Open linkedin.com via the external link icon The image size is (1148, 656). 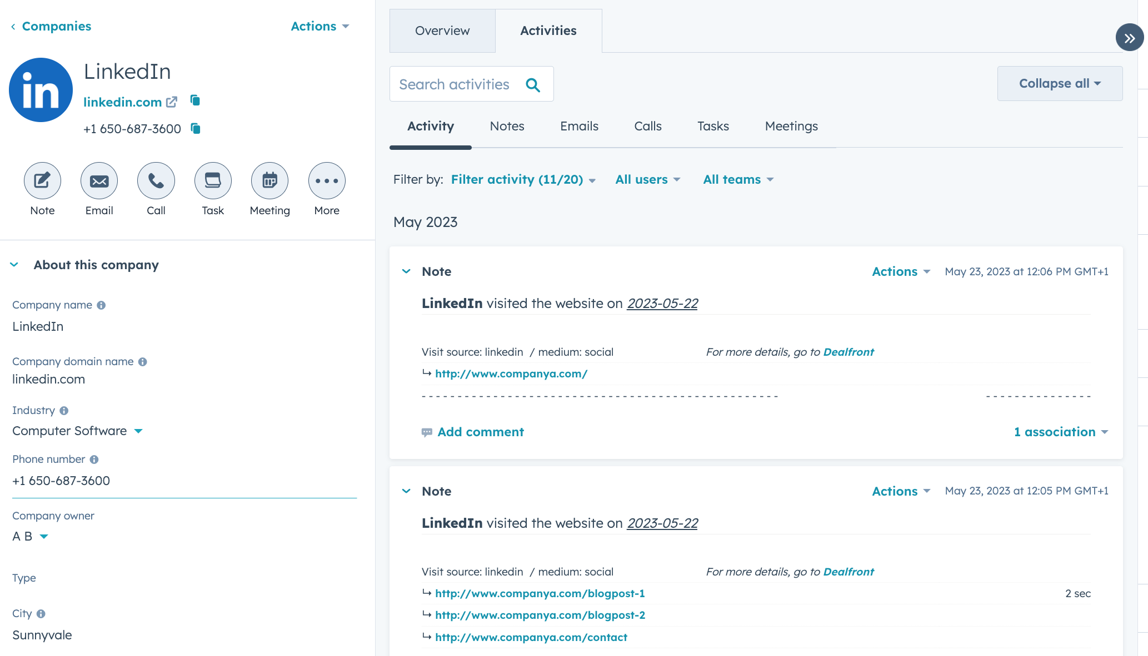coord(172,102)
